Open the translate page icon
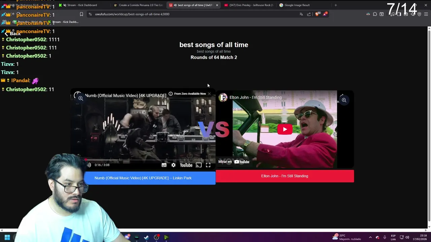Screen dimensions: 431x242 [301, 14]
